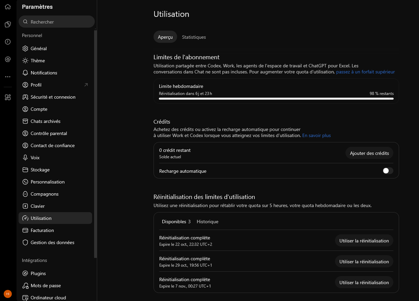Click the bell icon beside Notifications
This screenshot has width=419, height=301.
(x=25, y=73)
